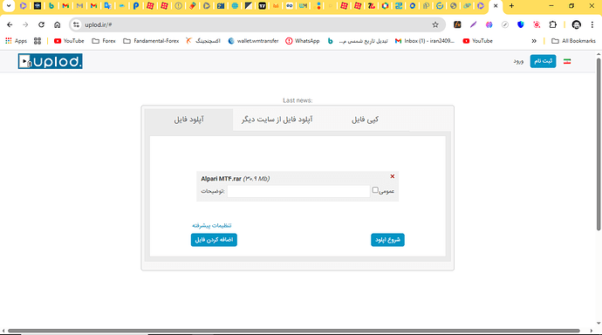Remove Alpari MTF.rar with the red X
Image resolution: width=602 pixels, height=335 pixels.
(393, 176)
